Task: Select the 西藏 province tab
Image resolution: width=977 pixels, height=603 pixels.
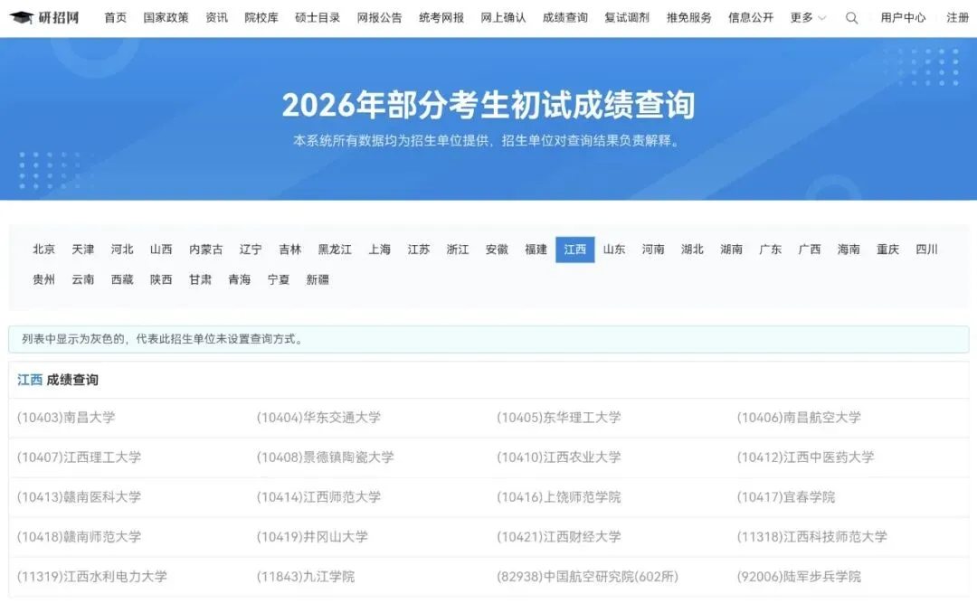Action: pyautogui.click(x=122, y=279)
